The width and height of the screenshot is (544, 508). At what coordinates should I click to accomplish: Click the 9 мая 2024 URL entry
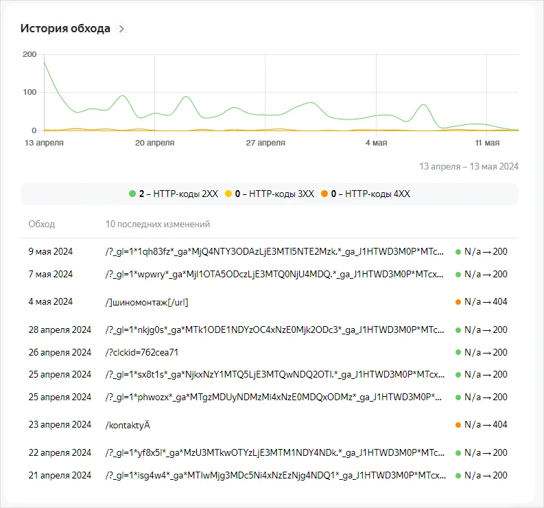point(274,252)
